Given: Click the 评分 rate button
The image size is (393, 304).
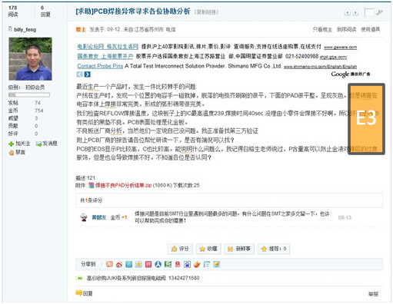Looking at the screenshot, I should click(x=180, y=249).
